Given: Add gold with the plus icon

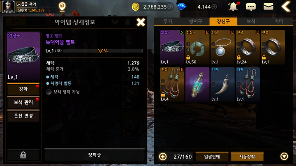Looking at the screenshot, I should click(x=170, y=7).
